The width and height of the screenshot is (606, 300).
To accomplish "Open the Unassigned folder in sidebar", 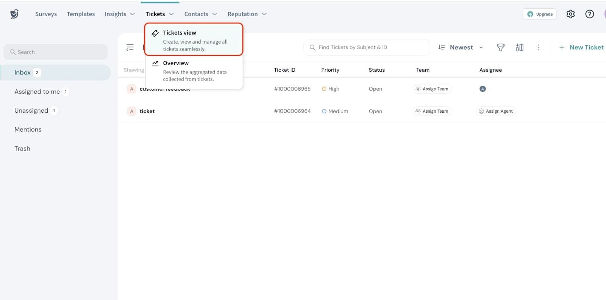I will (x=31, y=110).
